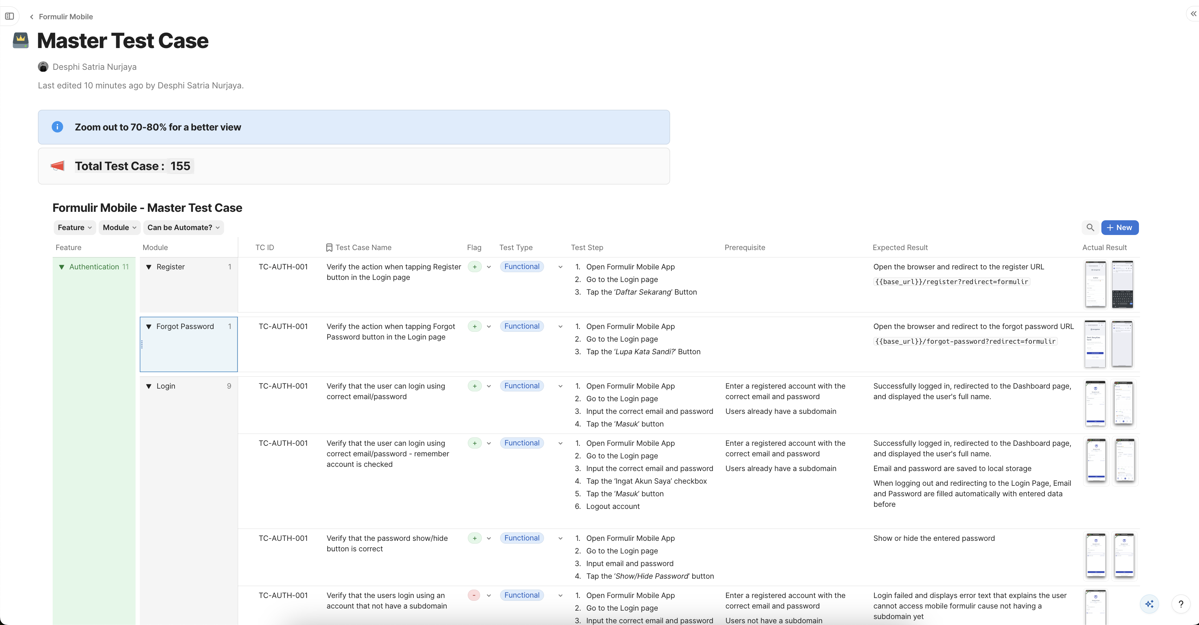Open the table search magnifier icon
This screenshot has height=625, width=1199.
pos(1090,227)
